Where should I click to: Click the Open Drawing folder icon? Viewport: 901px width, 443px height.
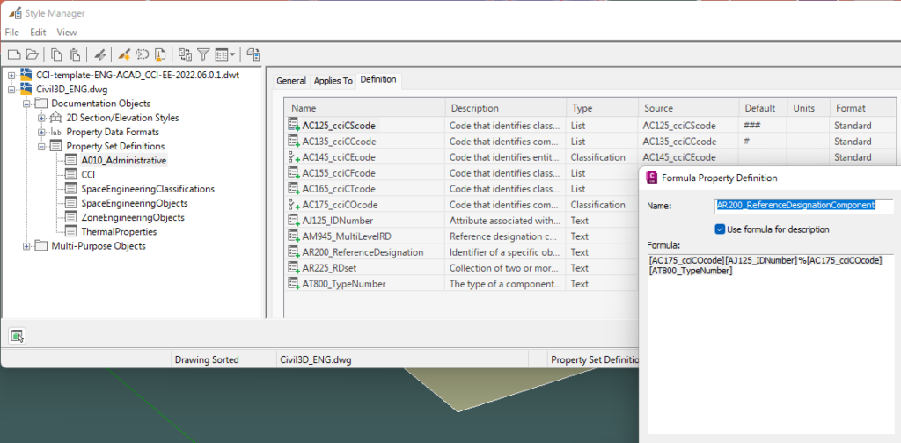[33, 54]
